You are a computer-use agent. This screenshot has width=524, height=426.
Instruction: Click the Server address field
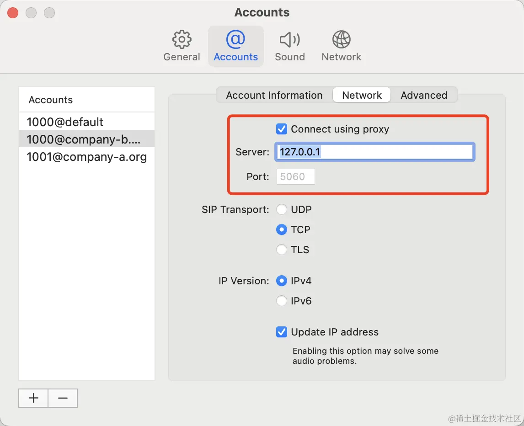tap(374, 152)
